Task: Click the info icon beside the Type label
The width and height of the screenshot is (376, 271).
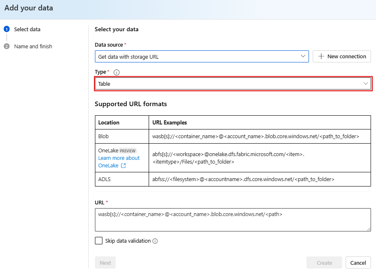Action: coord(116,72)
